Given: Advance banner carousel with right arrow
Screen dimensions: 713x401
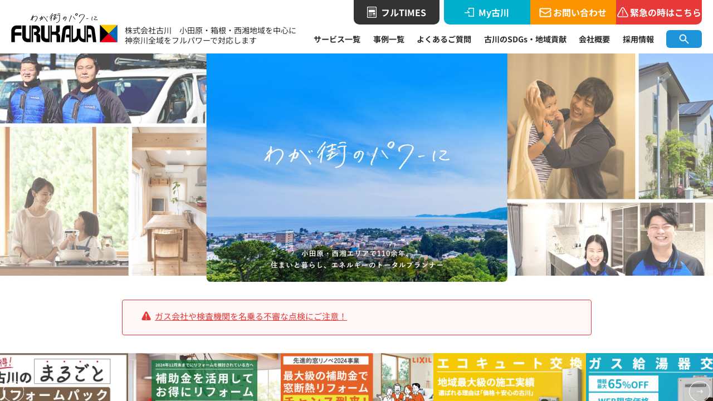Looking at the screenshot, I should (699, 392).
